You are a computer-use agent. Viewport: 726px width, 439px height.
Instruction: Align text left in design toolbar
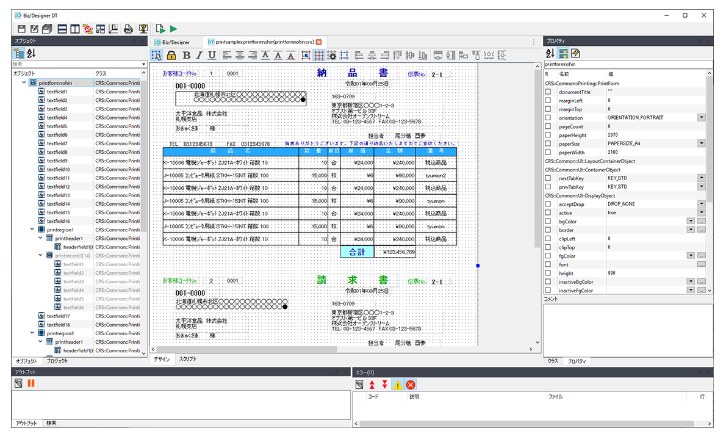227,55
